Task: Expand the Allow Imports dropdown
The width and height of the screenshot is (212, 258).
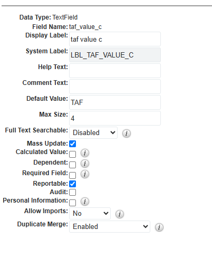Action: (90, 213)
